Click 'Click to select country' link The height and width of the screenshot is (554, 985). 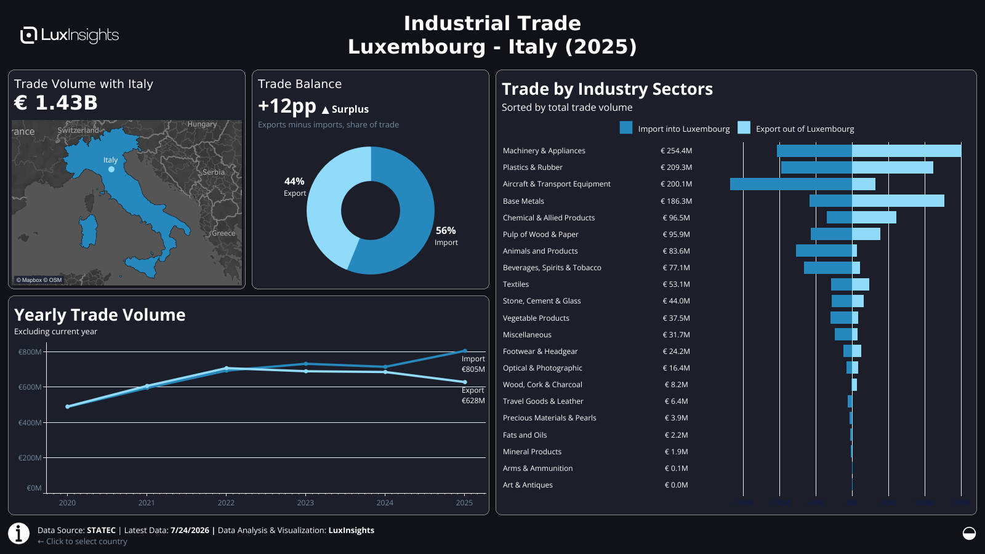coord(82,542)
